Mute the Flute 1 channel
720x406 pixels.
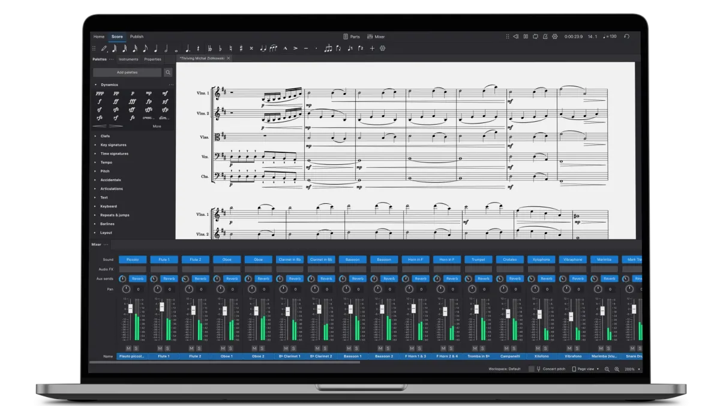click(x=160, y=348)
